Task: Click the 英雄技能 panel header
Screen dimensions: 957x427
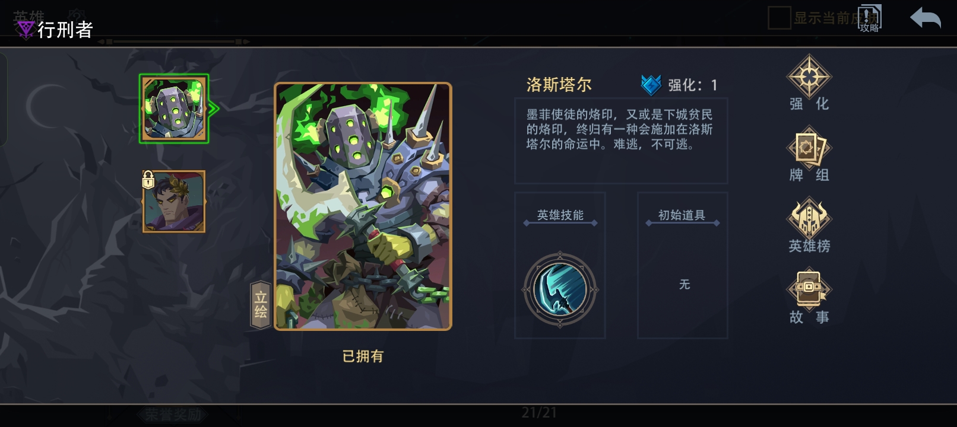Action: [x=560, y=215]
